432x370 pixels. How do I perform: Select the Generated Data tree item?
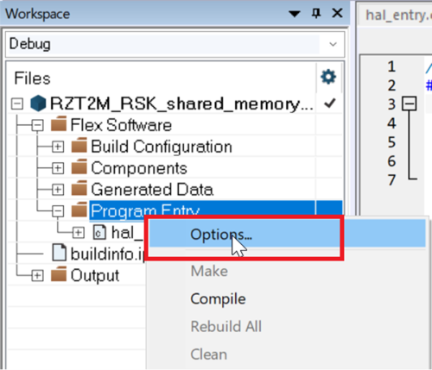tap(152, 190)
